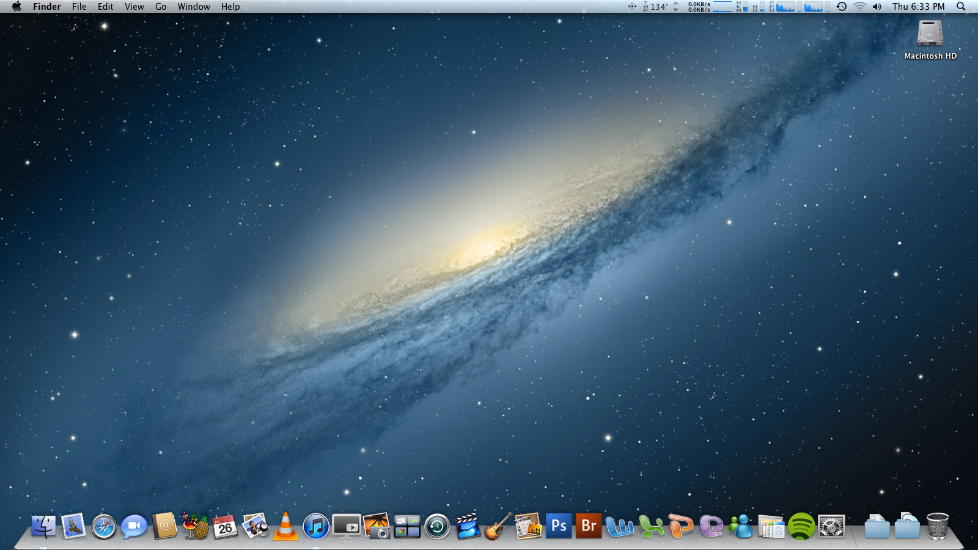Open the Help menu
Screen dimensions: 978x550
click(x=230, y=7)
